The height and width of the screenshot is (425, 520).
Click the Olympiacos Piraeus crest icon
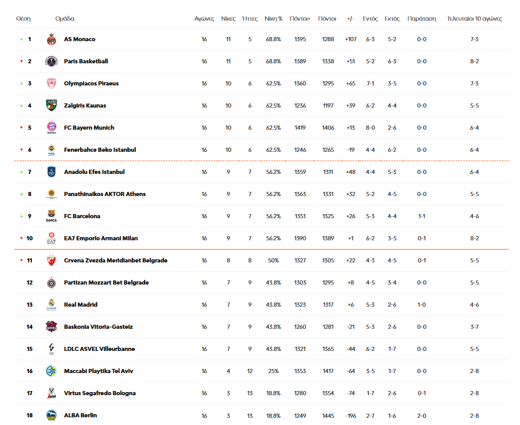pyautogui.click(x=51, y=83)
